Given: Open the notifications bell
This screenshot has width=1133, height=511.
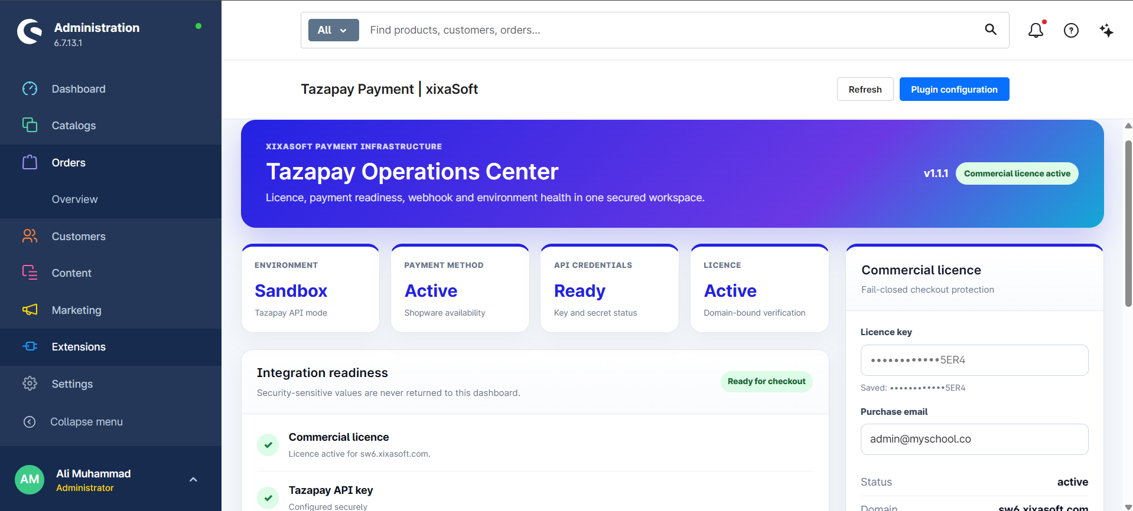Looking at the screenshot, I should pos(1036,30).
